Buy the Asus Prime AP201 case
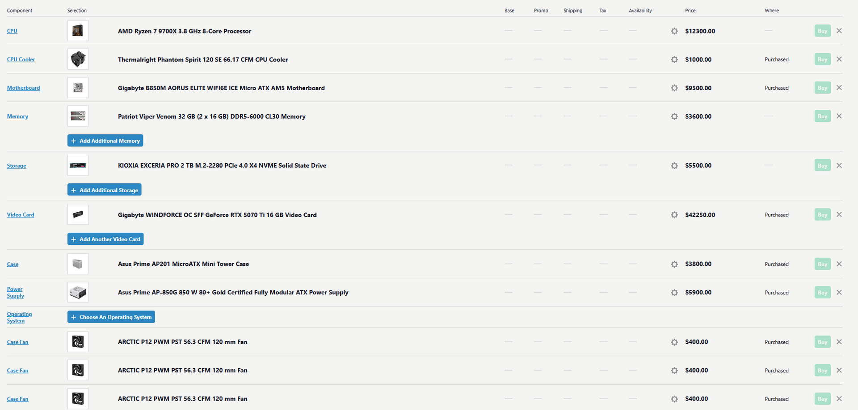Viewport: 858px width, 410px height. (x=823, y=264)
